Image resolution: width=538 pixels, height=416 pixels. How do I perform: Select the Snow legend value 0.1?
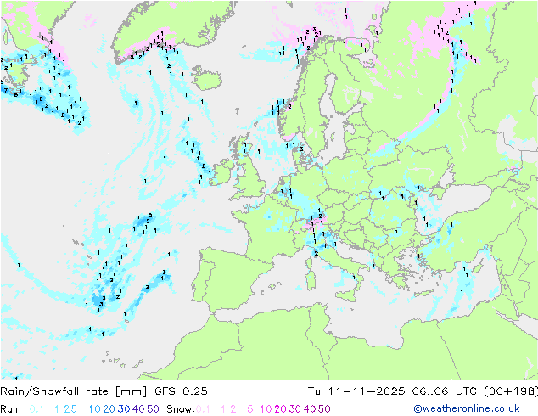(203, 409)
